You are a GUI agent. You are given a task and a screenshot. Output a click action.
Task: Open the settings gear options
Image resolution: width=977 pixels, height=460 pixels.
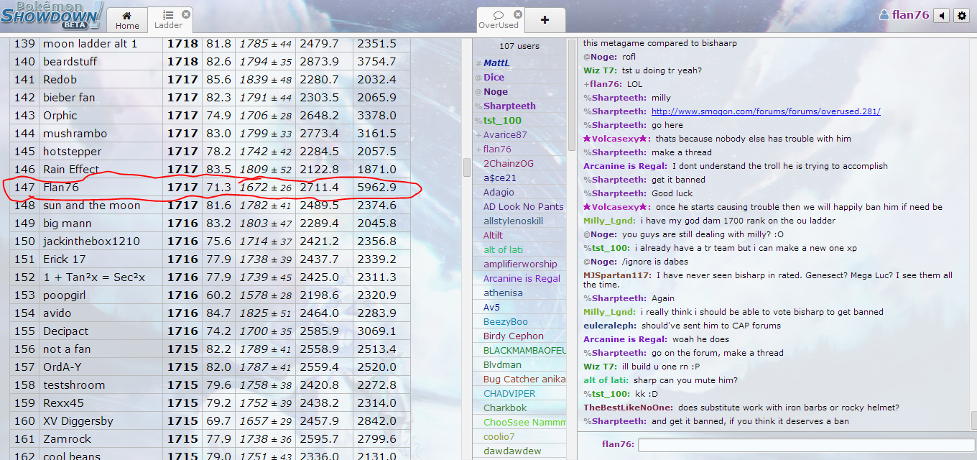coord(962,15)
